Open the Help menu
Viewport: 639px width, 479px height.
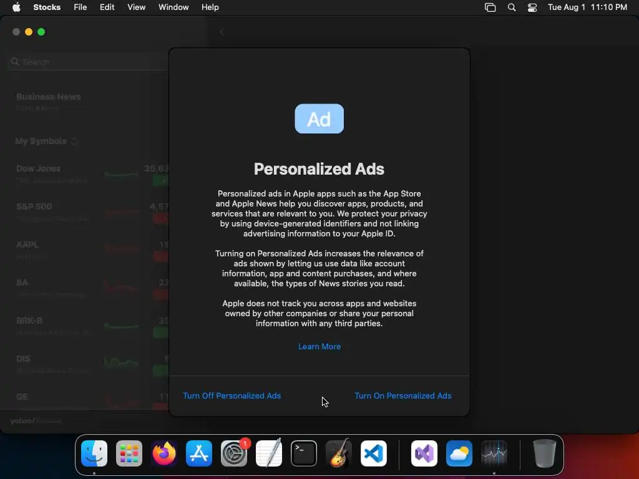[x=210, y=7]
